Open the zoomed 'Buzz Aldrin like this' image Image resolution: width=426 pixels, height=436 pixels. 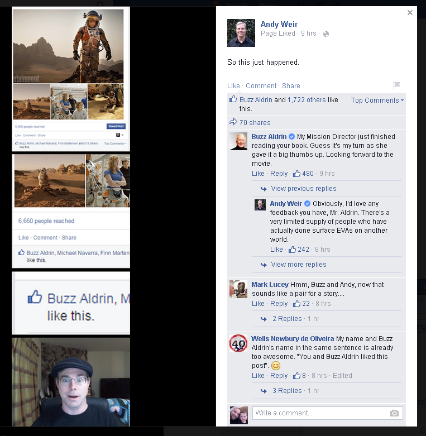coord(71,303)
